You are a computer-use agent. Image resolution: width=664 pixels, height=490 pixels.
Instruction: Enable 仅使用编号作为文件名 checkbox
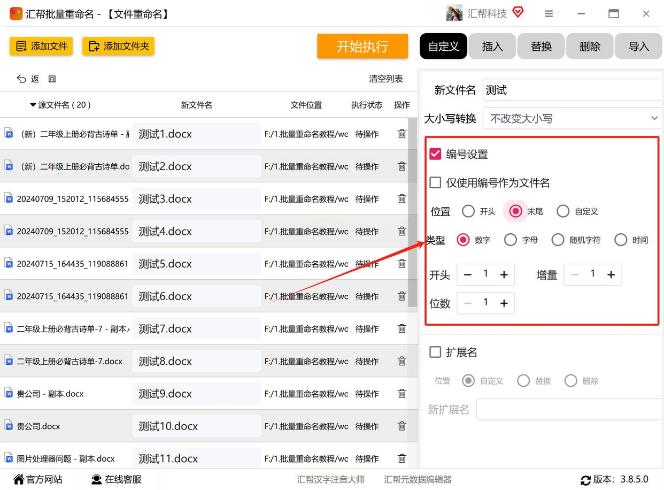435,182
